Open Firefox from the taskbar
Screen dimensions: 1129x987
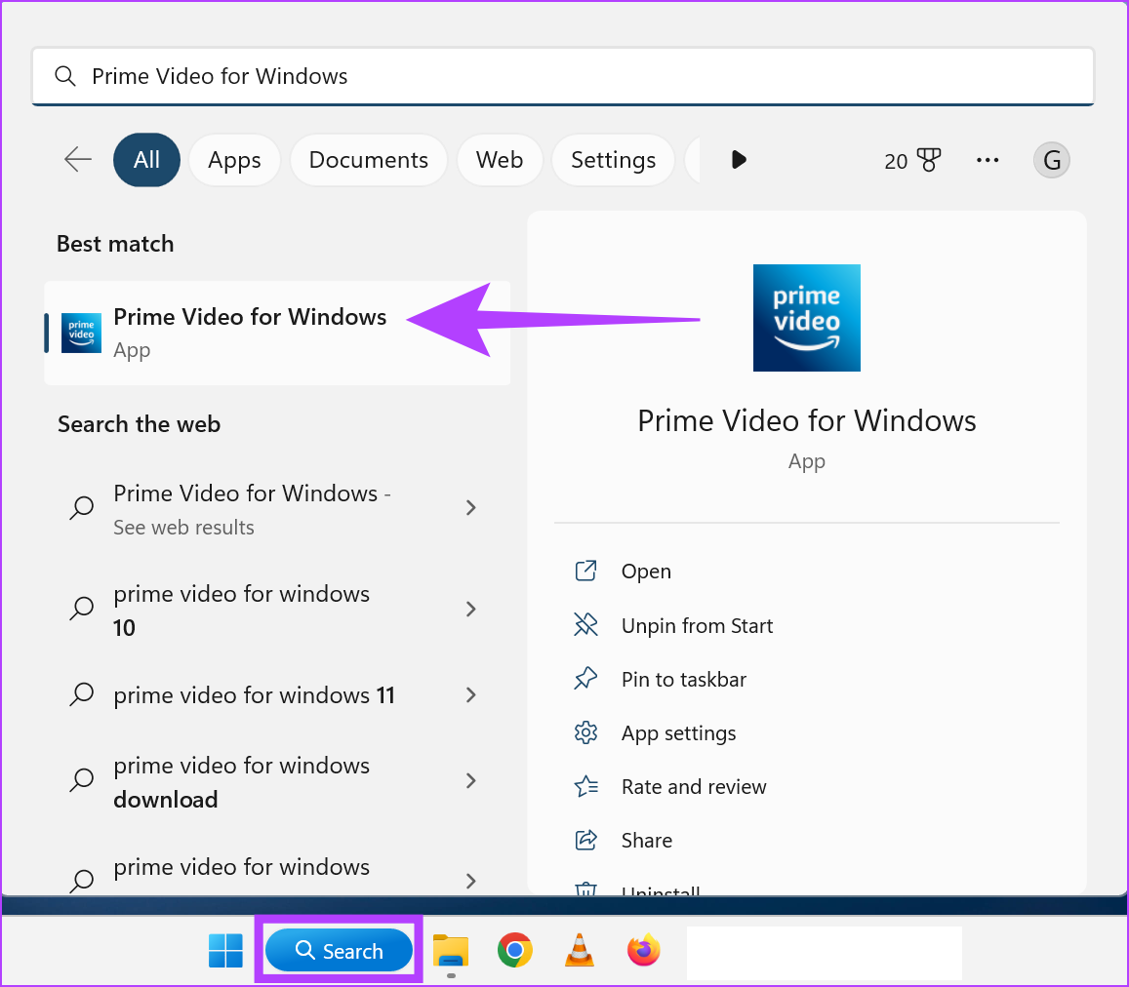[644, 950]
